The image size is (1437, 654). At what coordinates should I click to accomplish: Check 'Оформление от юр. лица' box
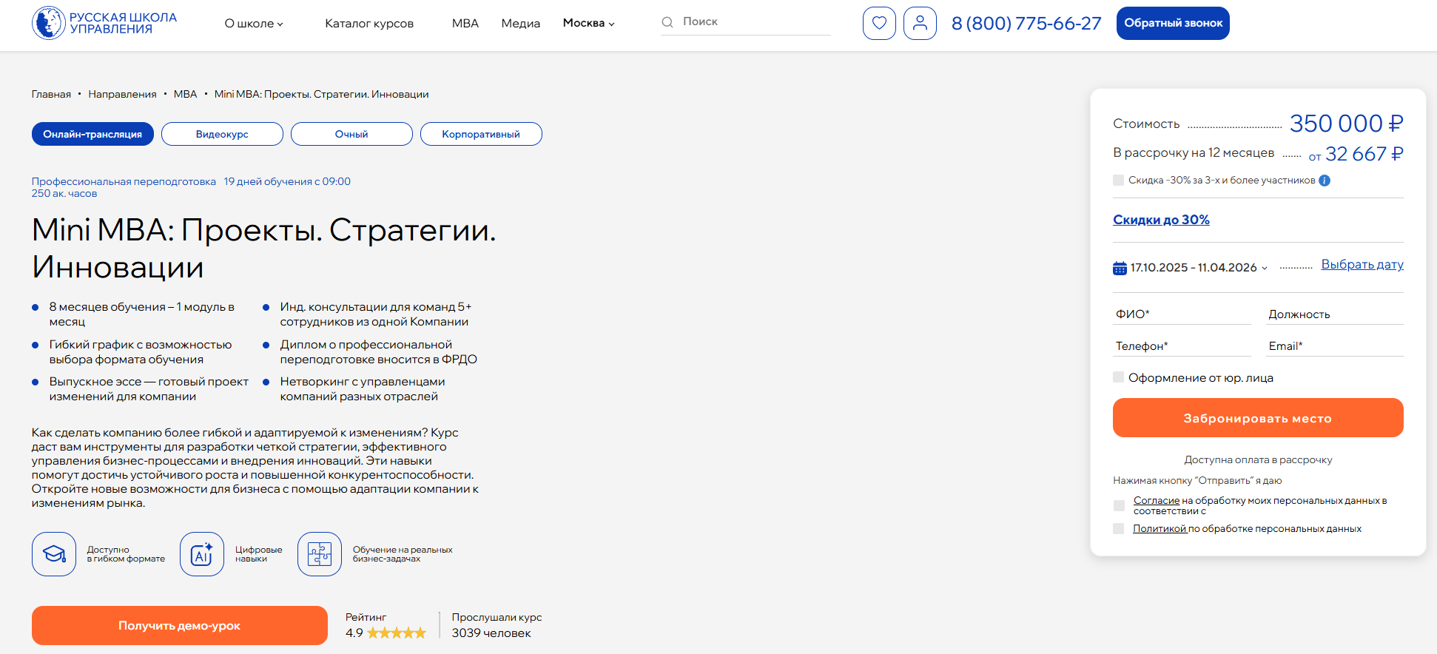point(1118,377)
